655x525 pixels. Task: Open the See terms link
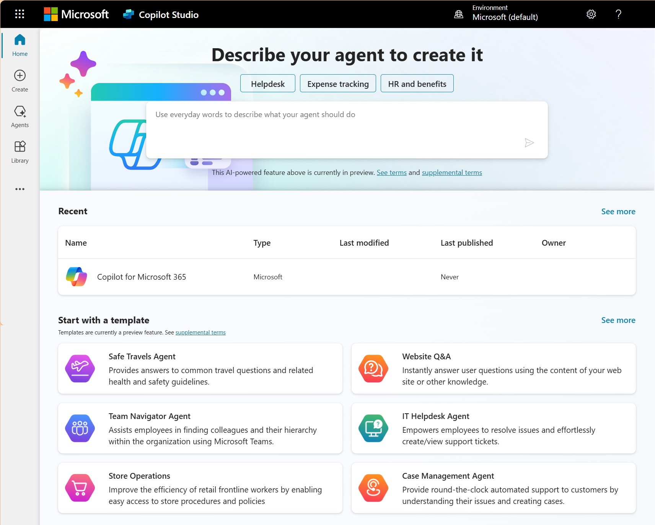391,172
